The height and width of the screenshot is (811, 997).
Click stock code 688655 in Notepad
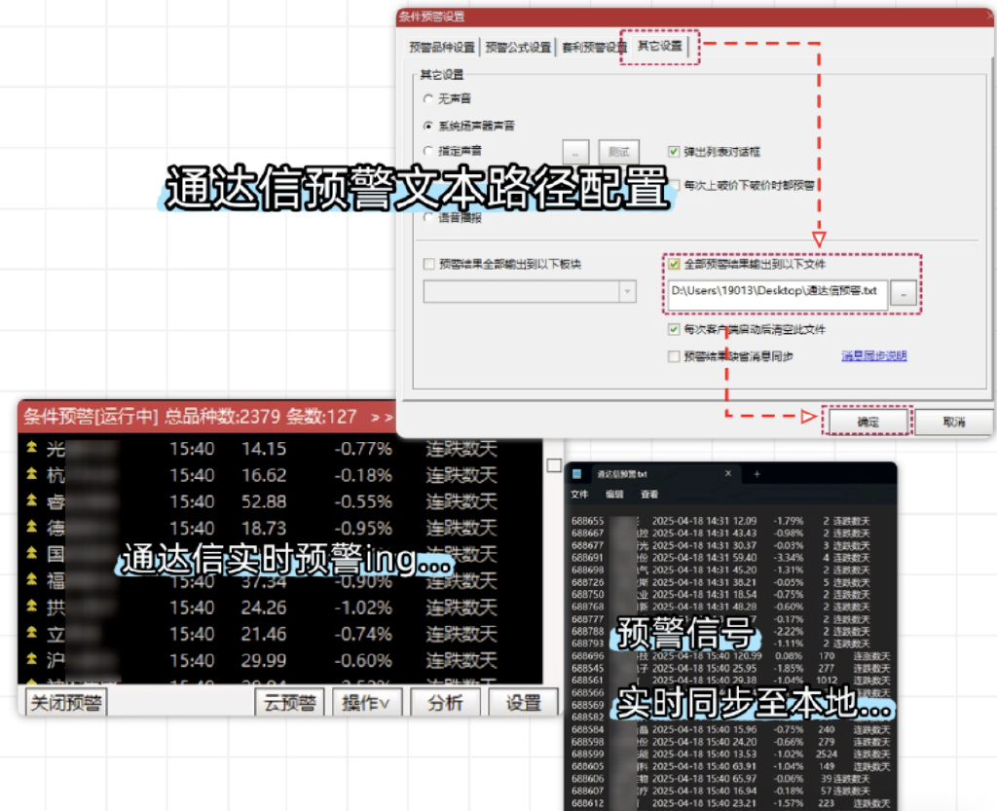tap(587, 521)
